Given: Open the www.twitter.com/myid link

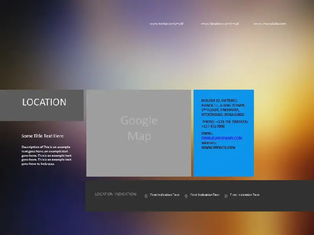Looking at the screenshot, I should pyautogui.click(x=166, y=23).
